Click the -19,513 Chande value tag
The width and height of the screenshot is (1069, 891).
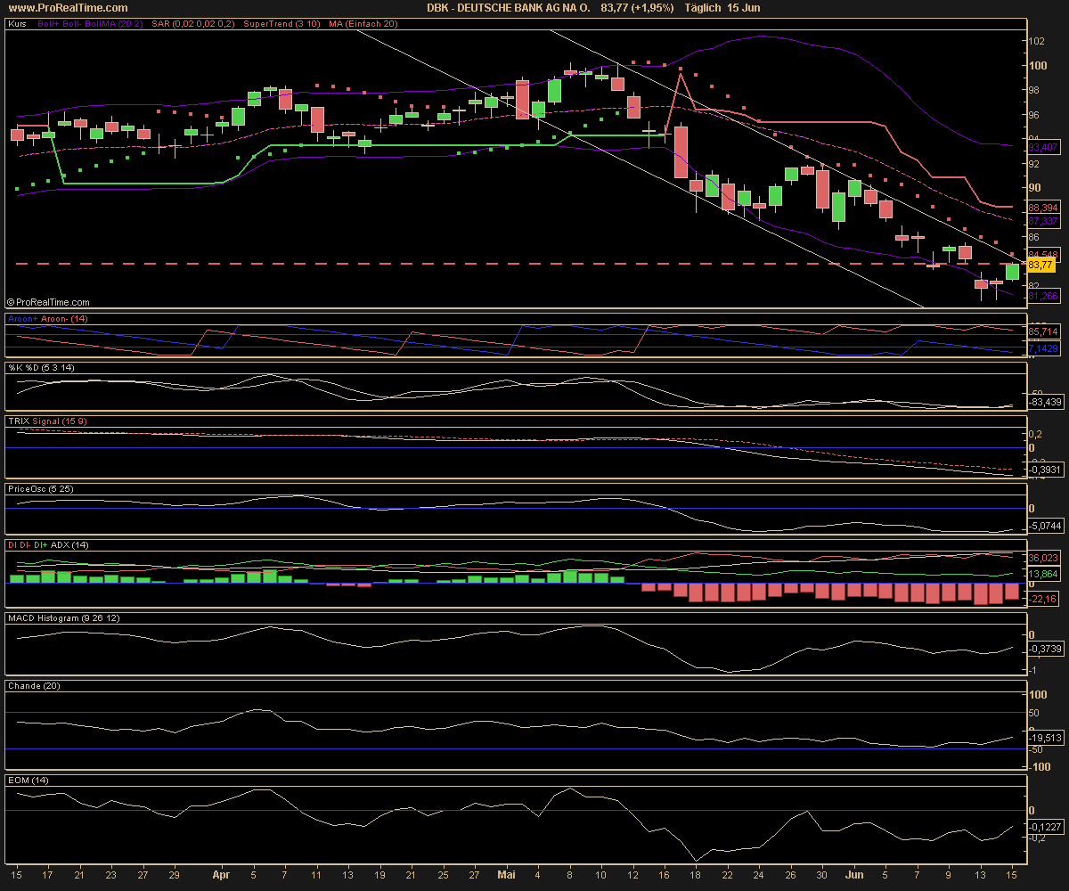pos(1046,738)
